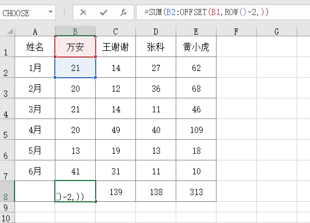
Task: Click B2 cell with value 21
Action: click(x=76, y=68)
